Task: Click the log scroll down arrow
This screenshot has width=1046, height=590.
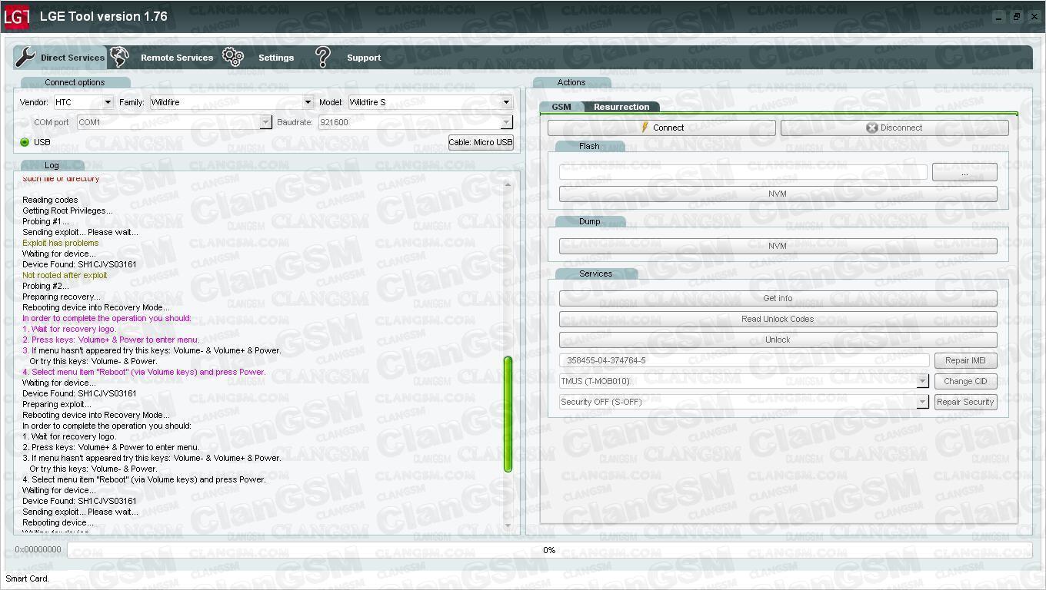Action: 508,526
